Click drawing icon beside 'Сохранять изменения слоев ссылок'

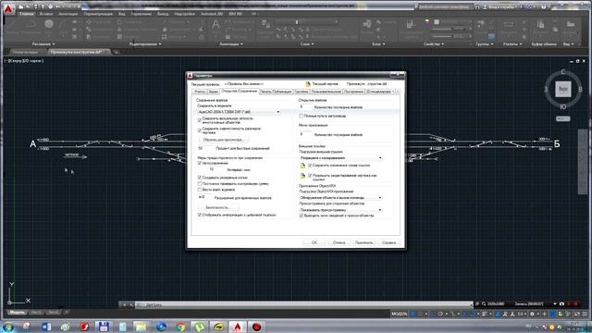pos(302,166)
